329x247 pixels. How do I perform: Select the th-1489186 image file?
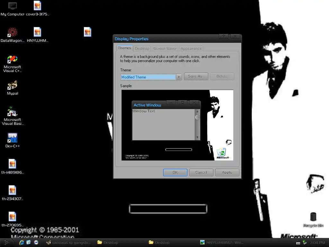click(x=13, y=167)
